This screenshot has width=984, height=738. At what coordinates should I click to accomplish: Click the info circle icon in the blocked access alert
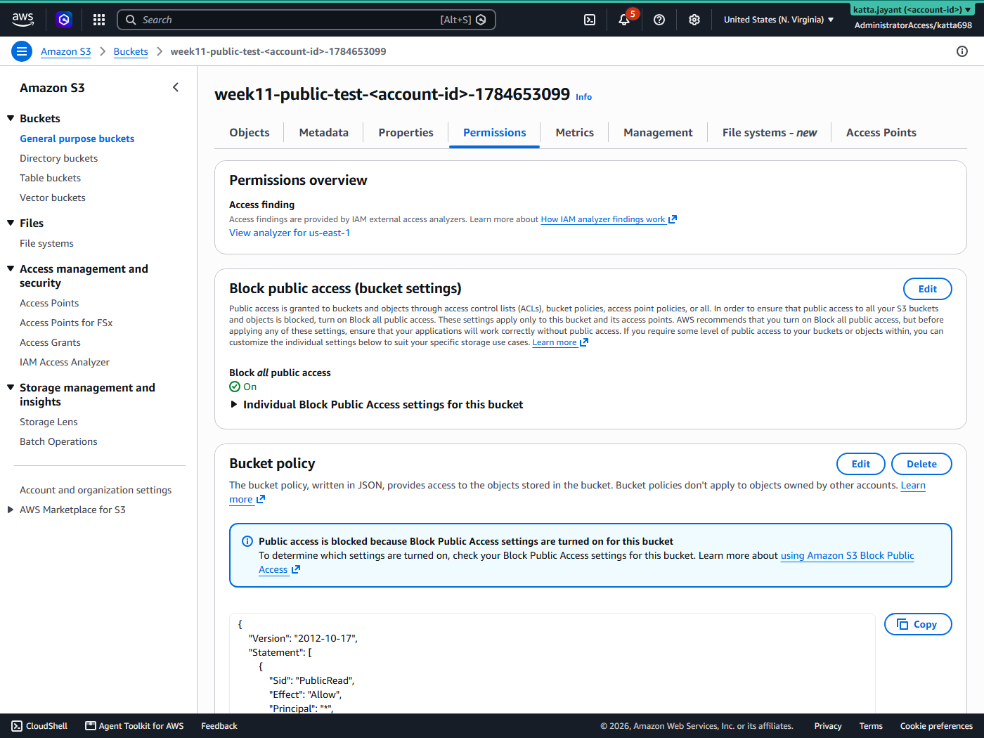[x=247, y=541]
